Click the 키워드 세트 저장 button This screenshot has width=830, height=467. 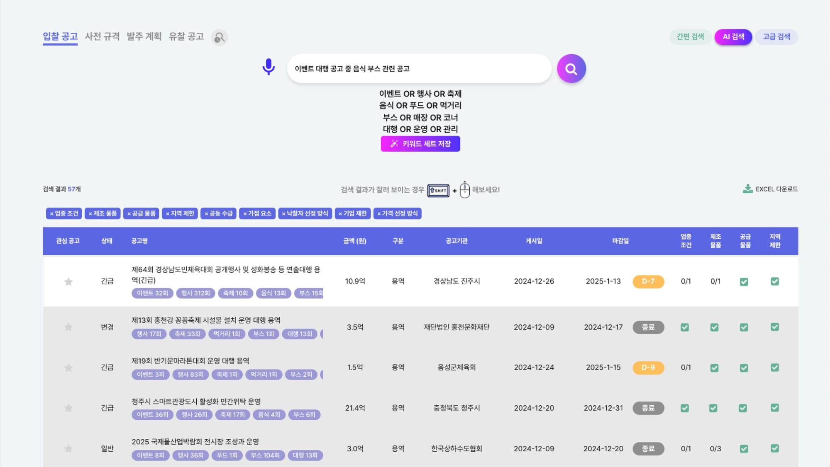420,144
